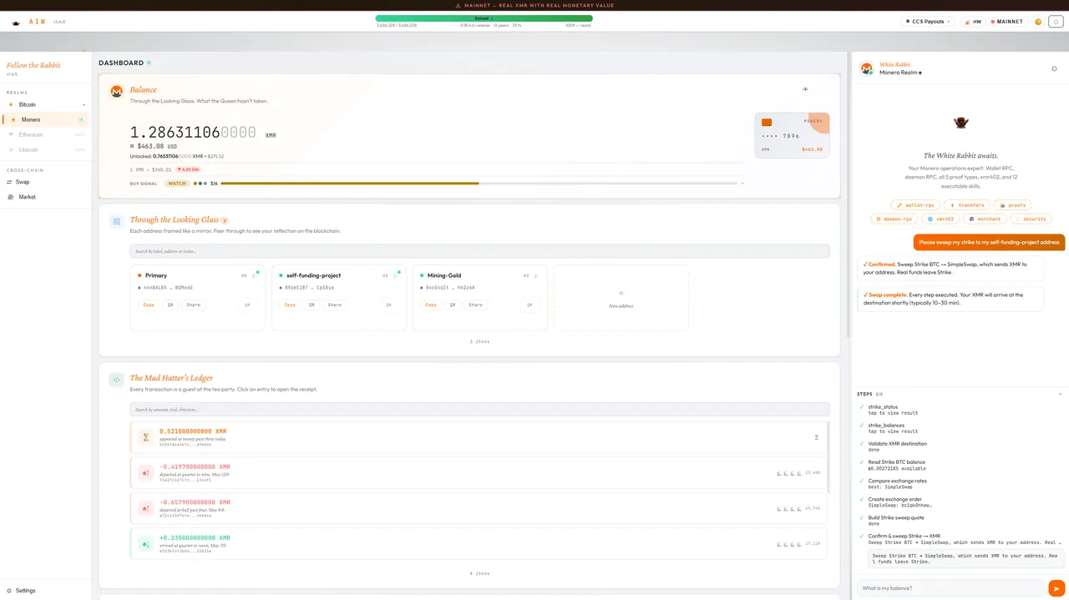Image resolution: width=1069 pixels, height=600 pixels.
Task: Click the wallet card thumbnail ending 7896
Action: click(x=792, y=135)
